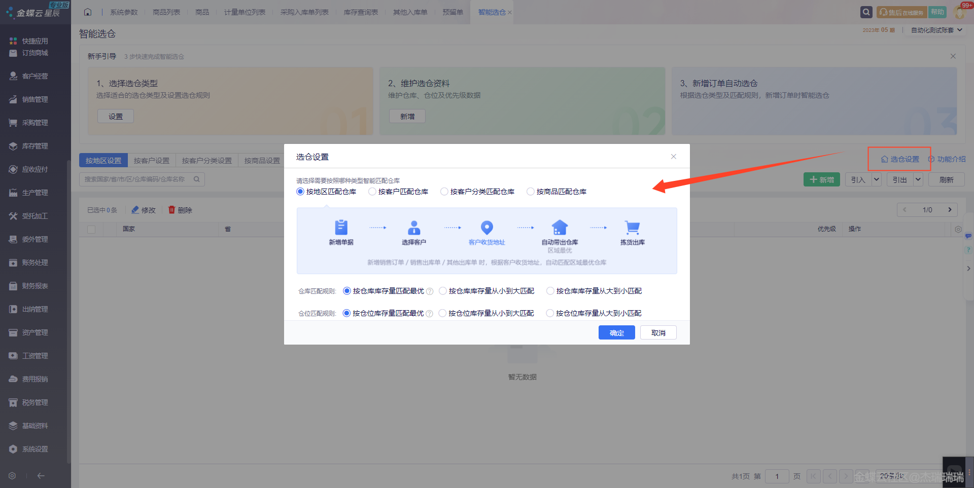Confirm dialog with 确定 button
The height and width of the screenshot is (488, 974).
(x=617, y=332)
